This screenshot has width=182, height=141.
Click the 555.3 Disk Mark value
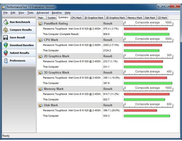106,116
